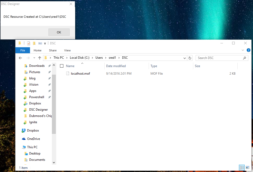
Task: Click the navigation pane scroll down arrow
Action: pos(54,163)
